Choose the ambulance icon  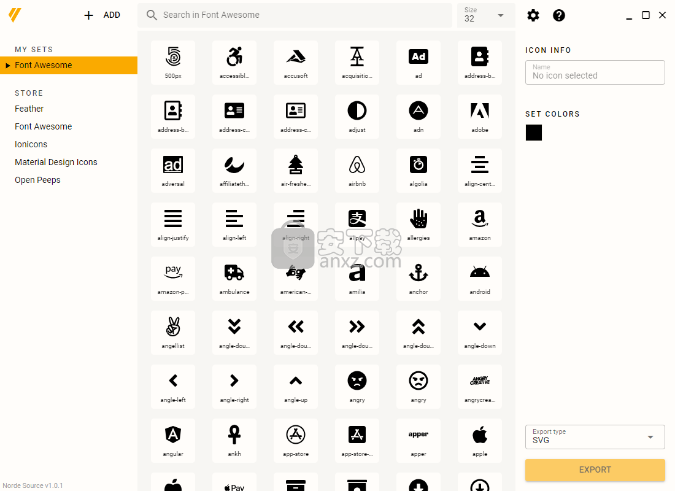(x=234, y=279)
